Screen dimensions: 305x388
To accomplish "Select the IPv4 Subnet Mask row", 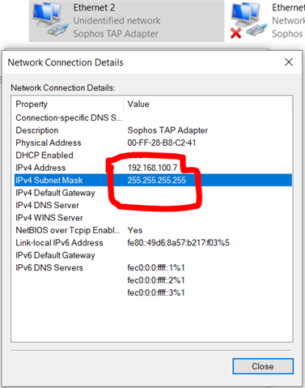I will (153, 180).
